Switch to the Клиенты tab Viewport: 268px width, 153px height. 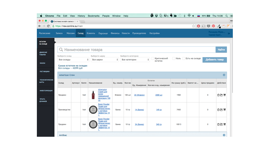pos(91,33)
